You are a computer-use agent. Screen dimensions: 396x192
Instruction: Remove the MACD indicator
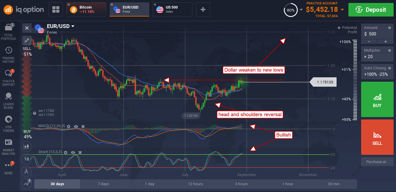pyautogui.click(x=83, y=126)
